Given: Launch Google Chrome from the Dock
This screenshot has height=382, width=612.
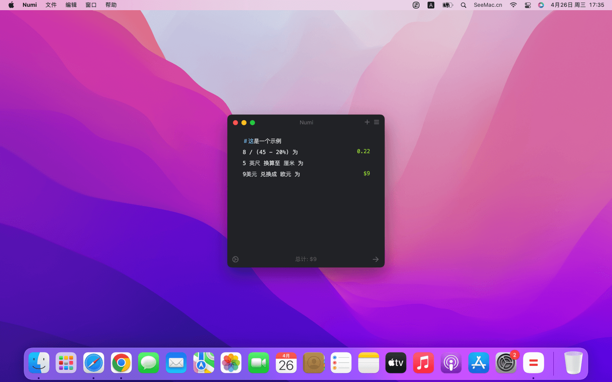Looking at the screenshot, I should (x=121, y=363).
